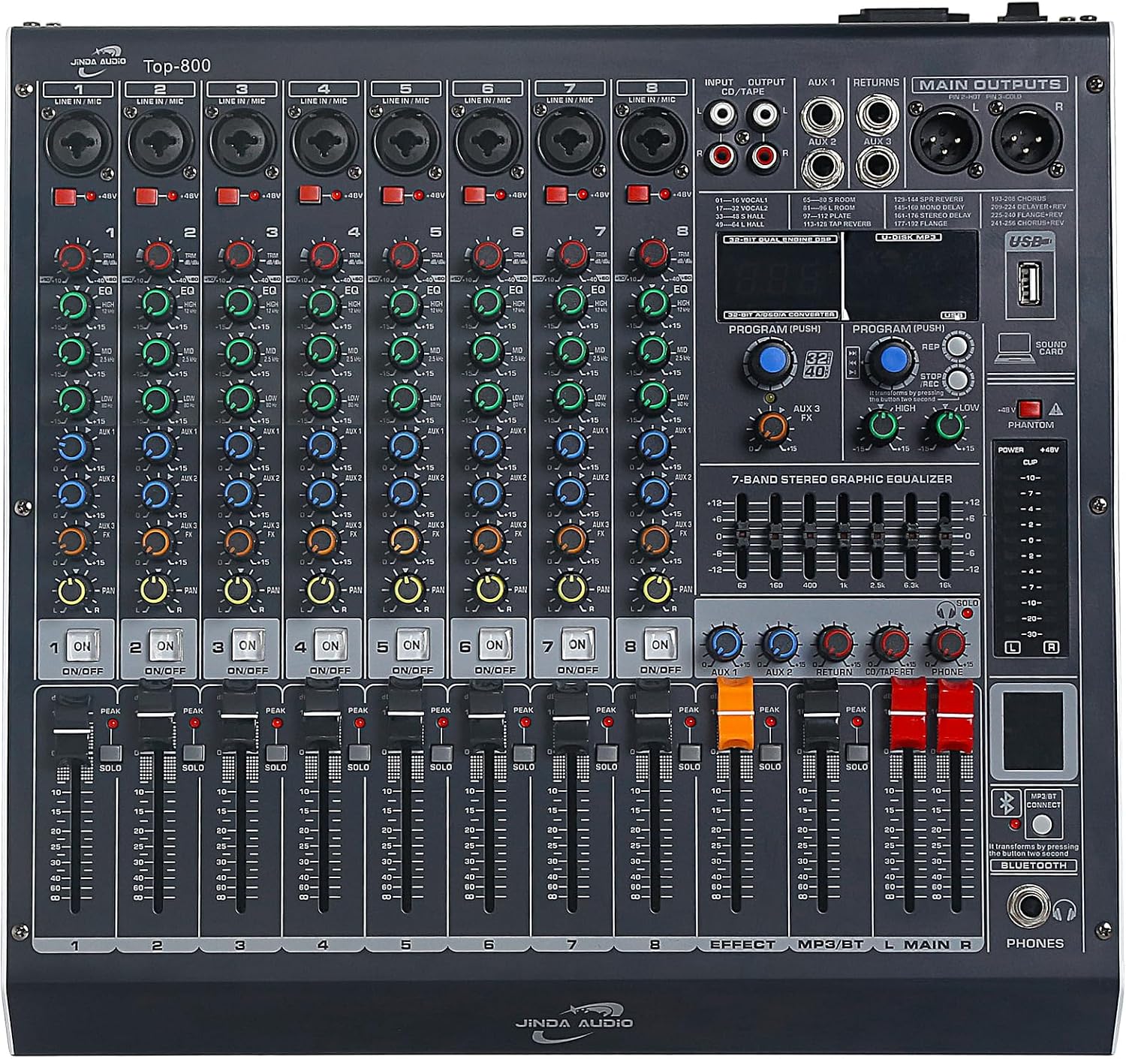Click the Bluetooth symbol icon
This screenshot has height=1059, width=1126.
1006,804
